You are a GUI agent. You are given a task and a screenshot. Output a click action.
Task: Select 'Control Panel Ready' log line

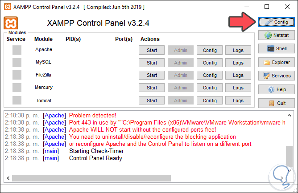point(95,158)
